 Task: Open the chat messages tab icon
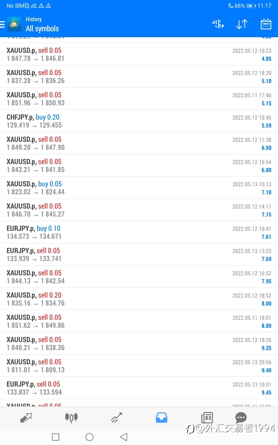coord(241,417)
